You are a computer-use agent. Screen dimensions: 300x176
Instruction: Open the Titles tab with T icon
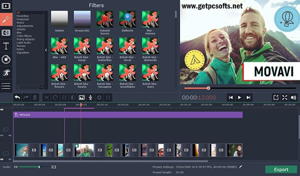[x=6, y=46]
